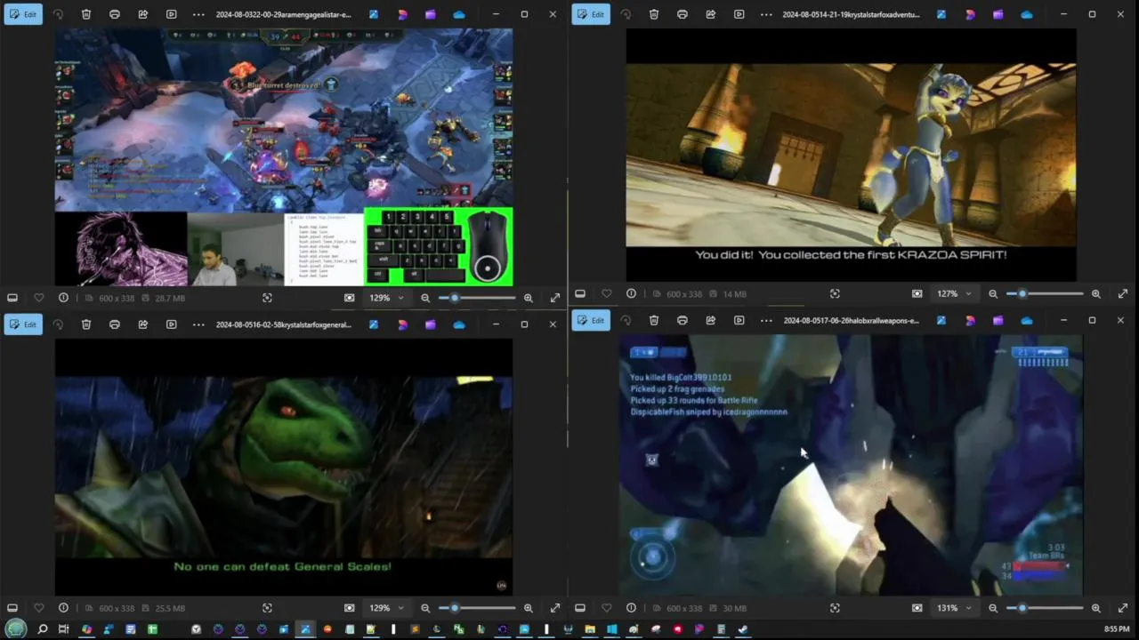Delete the image in haloxbrallweapons window
The image size is (1139, 640).
click(x=654, y=320)
